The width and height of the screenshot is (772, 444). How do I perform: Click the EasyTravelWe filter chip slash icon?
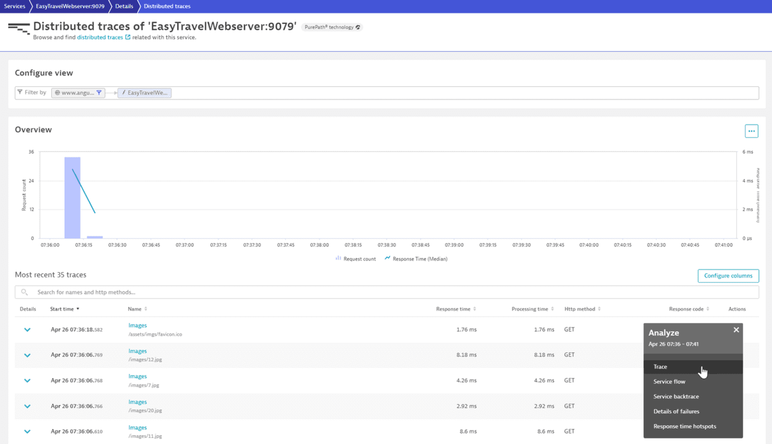pos(124,93)
